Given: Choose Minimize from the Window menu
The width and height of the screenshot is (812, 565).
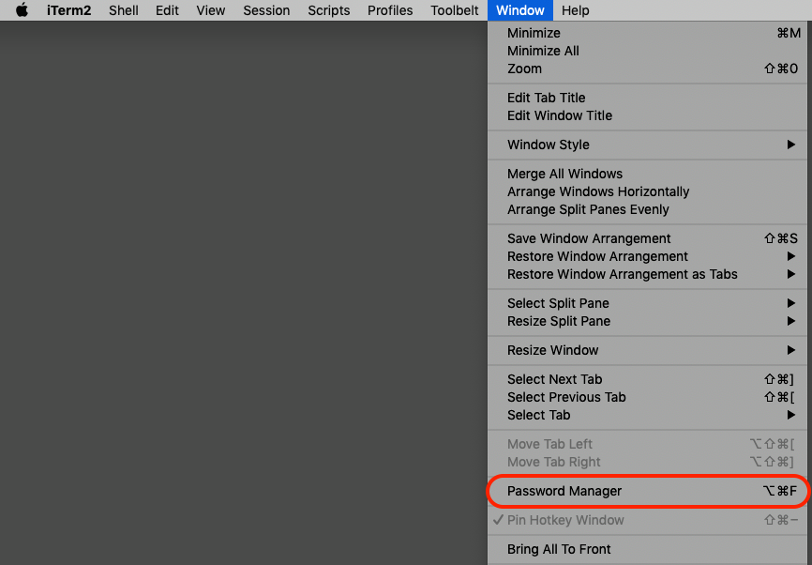Looking at the screenshot, I should click(647, 33).
